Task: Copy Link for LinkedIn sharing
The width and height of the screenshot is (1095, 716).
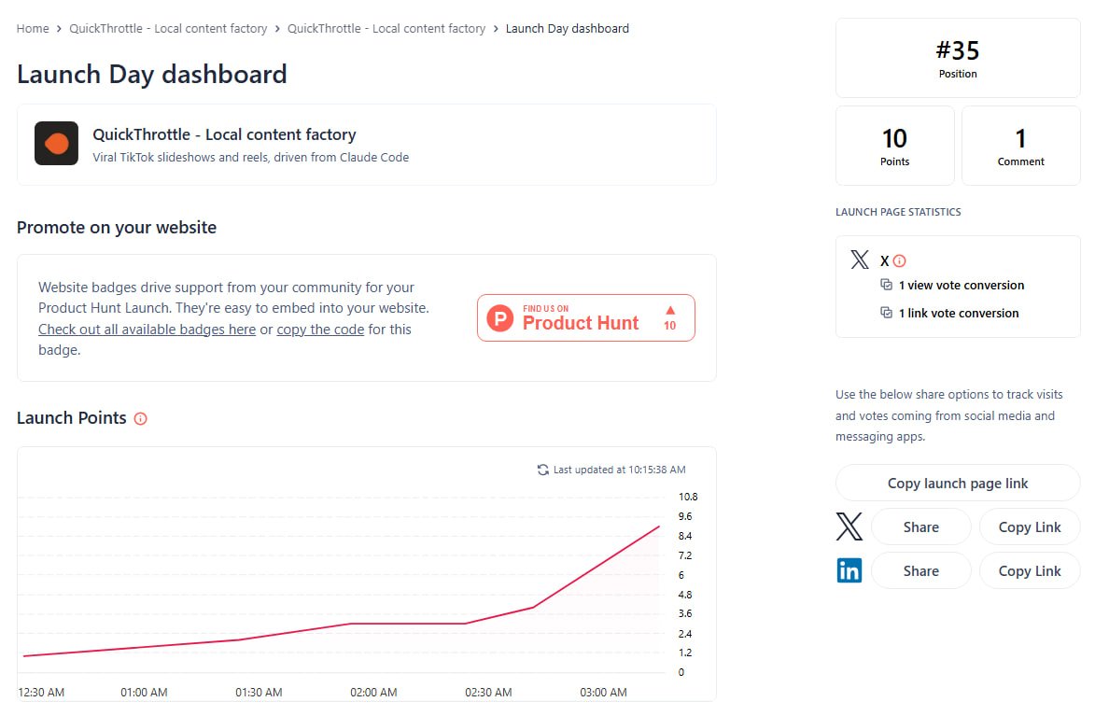Action: click(1030, 570)
